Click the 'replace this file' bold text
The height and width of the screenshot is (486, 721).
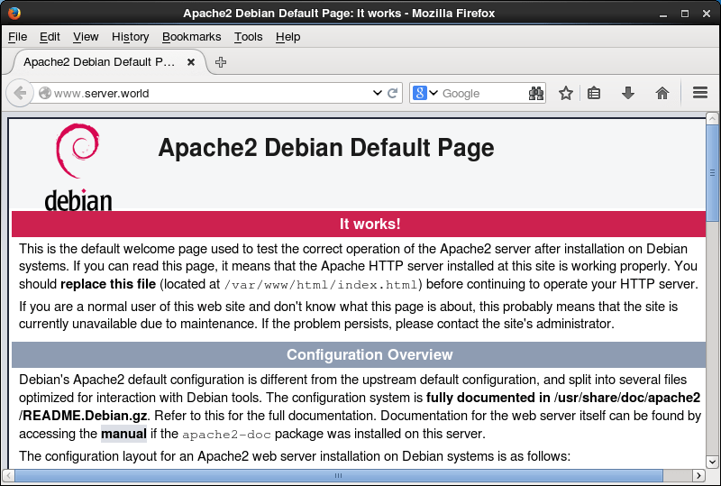click(x=108, y=284)
